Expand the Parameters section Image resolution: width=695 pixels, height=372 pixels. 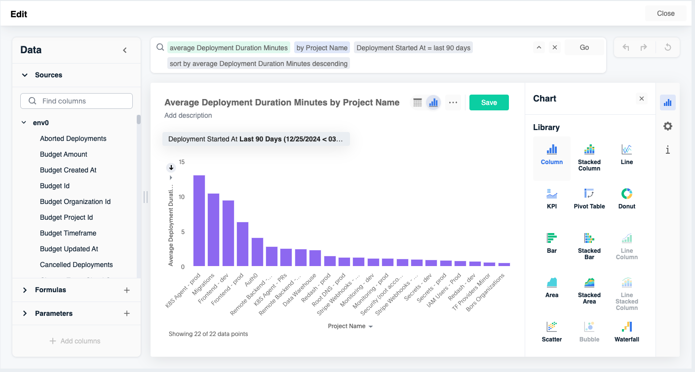click(25, 313)
